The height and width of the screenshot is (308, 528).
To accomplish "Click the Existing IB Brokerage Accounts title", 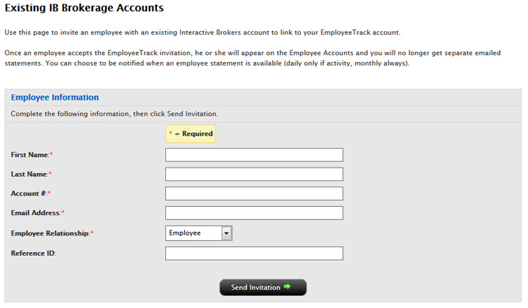I will [x=84, y=8].
